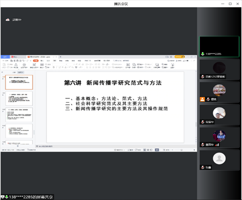Click the cloud recording status icon
242x200 pixels.
(8, 20)
